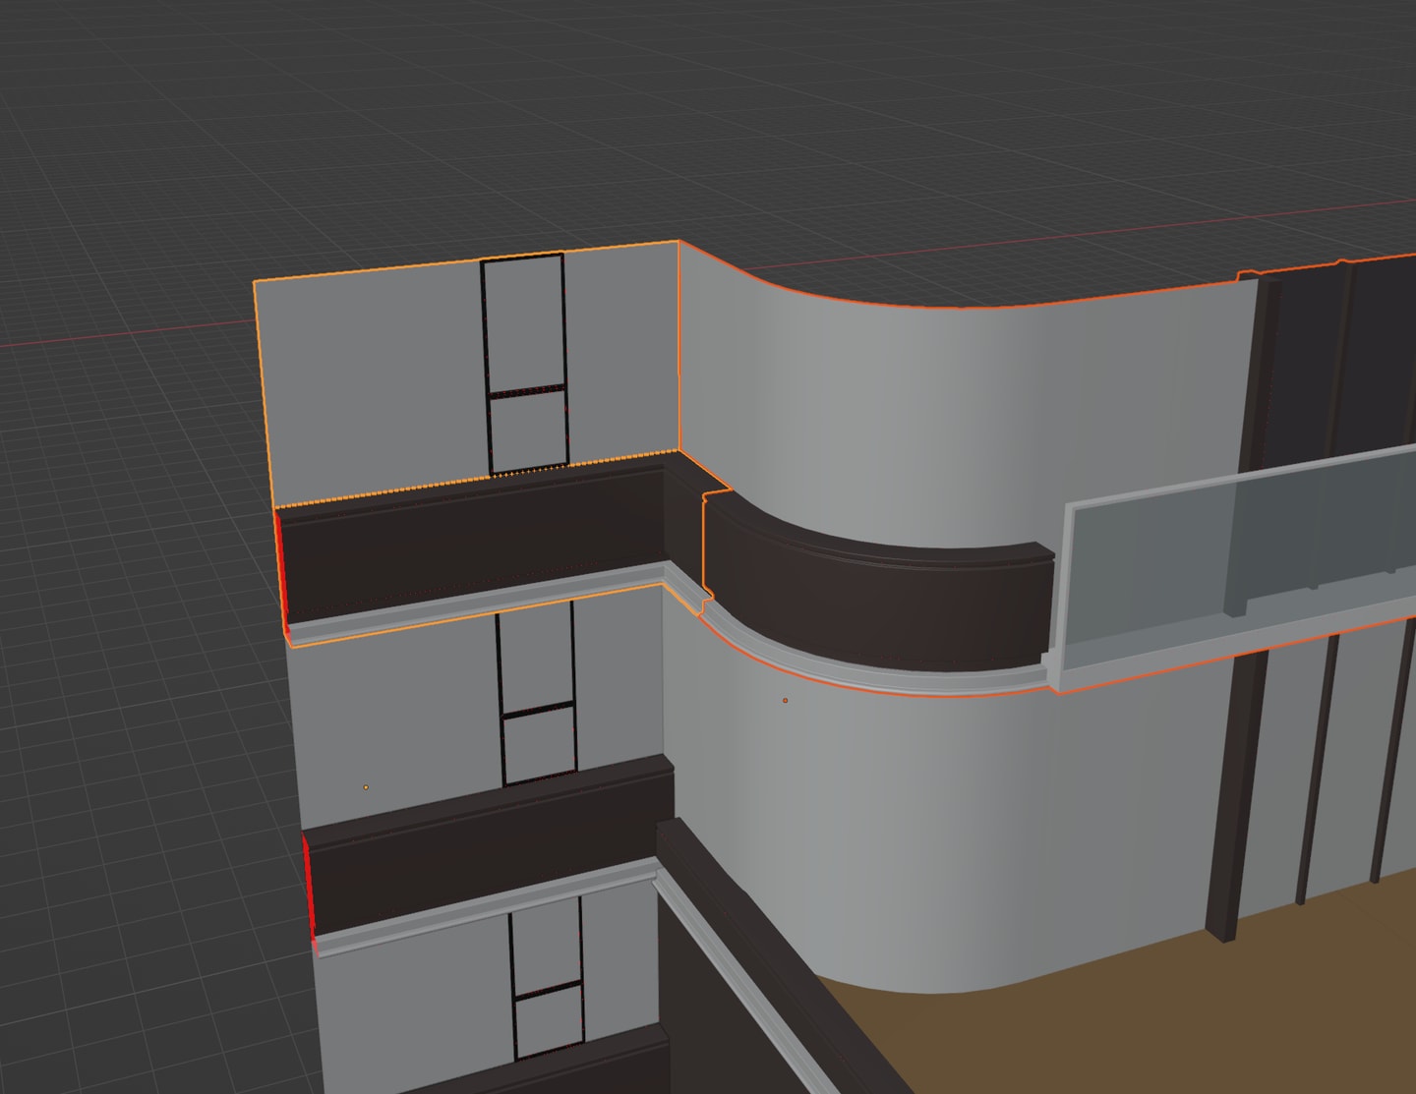Click the orange origin dot on curved wall
Viewport: 1416px width, 1094px height.
pos(785,701)
